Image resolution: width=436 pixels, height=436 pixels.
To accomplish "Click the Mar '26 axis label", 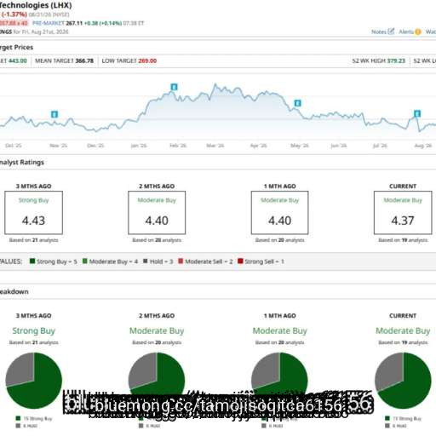I will 215,146.
